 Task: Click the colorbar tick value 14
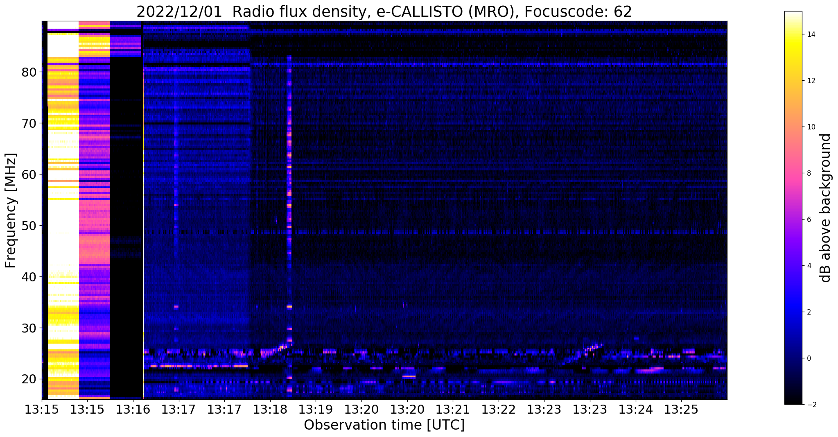pyautogui.click(x=811, y=34)
